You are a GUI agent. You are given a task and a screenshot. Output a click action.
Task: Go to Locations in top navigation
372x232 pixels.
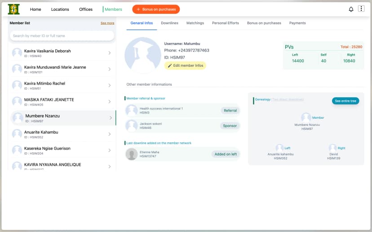(60, 9)
